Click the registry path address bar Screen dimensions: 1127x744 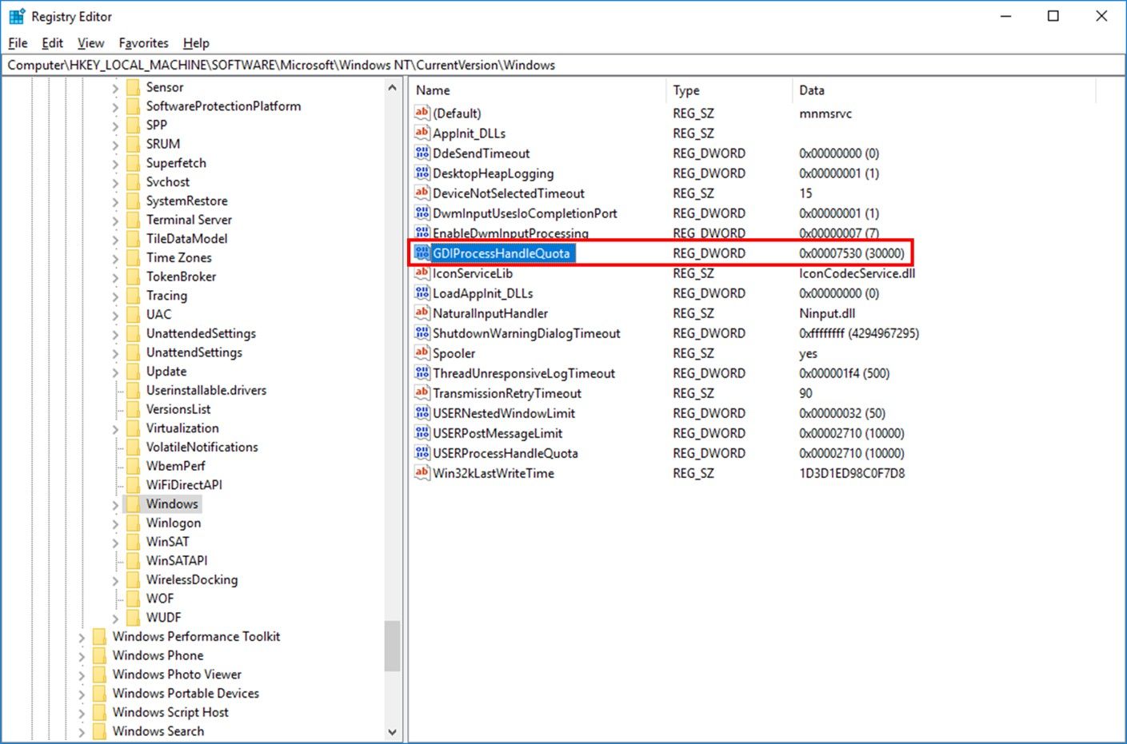[562, 65]
